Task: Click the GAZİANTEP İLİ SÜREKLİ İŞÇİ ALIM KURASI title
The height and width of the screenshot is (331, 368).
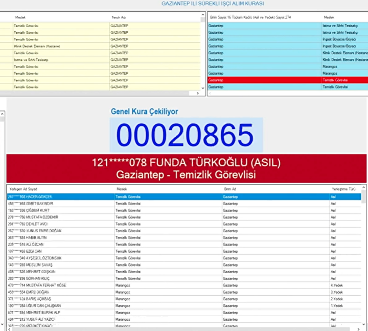Action: (213, 4)
